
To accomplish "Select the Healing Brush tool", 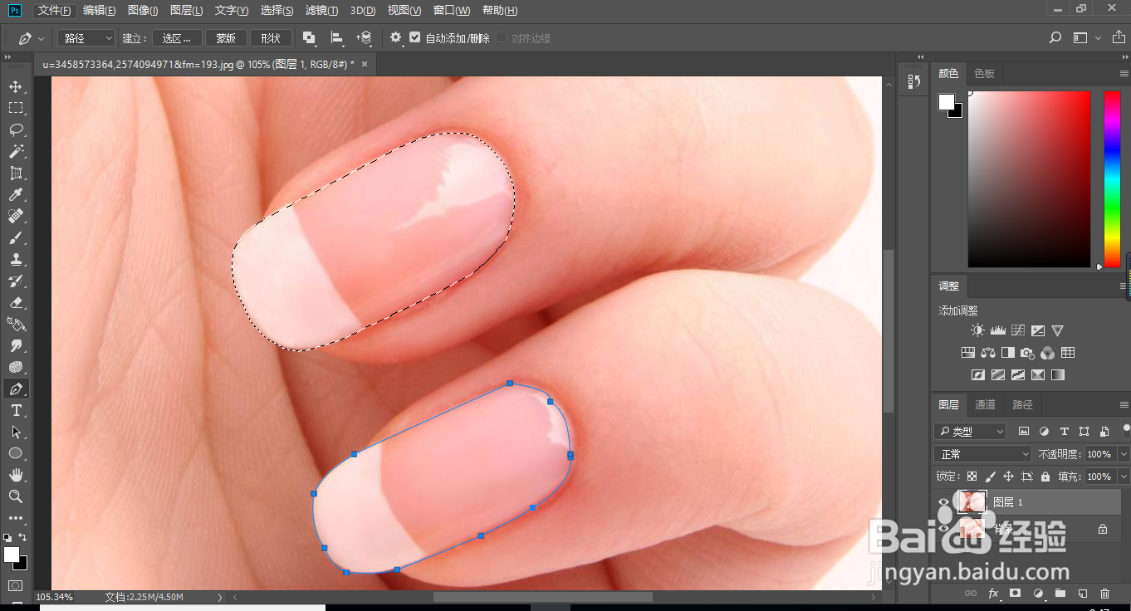I will 16,216.
